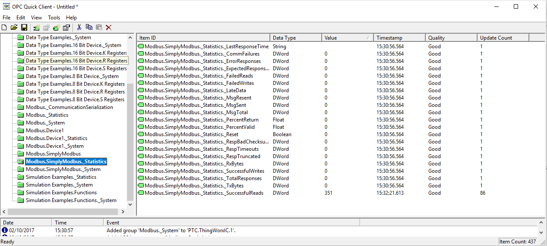Image resolution: width=547 pixels, height=246 pixels.
Task: Click the Cut scissors icon
Action: point(79,28)
